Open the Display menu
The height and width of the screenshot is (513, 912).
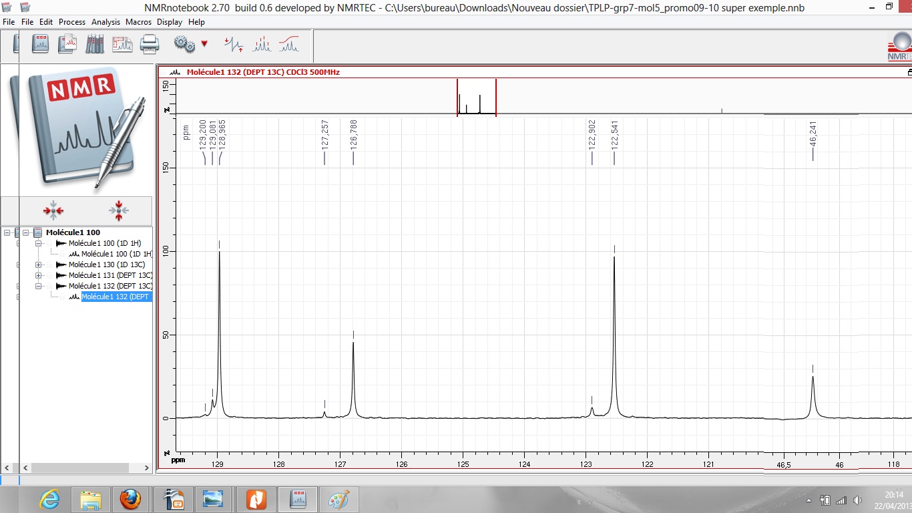170,22
